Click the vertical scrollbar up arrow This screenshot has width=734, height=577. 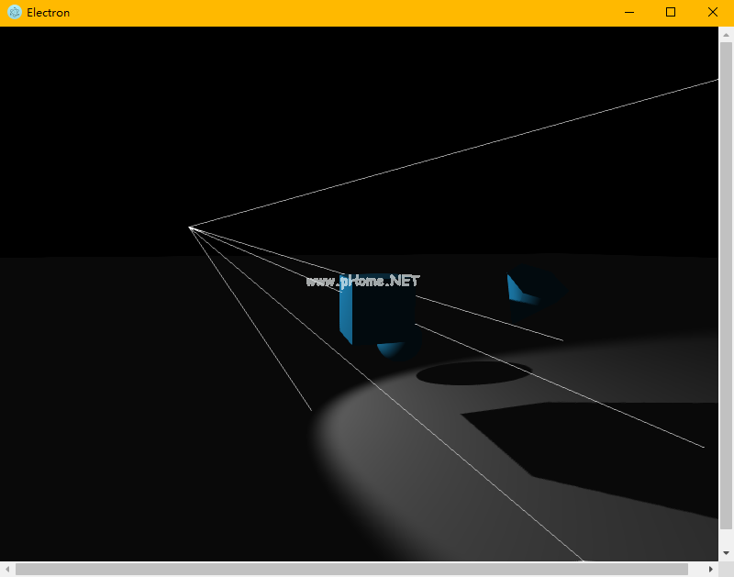click(x=726, y=35)
